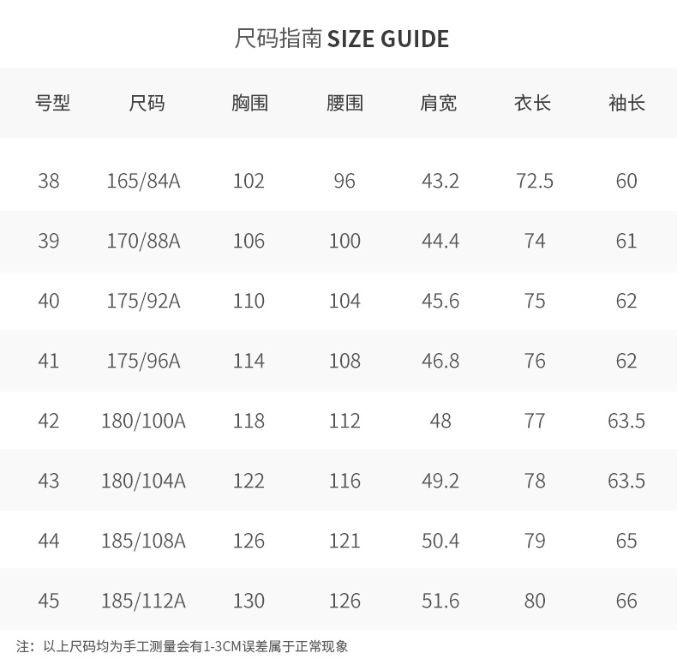Click the 175/92A size cell

point(143,301)
